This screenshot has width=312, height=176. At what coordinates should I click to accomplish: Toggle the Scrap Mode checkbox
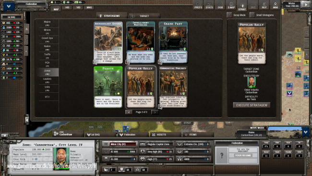[229, 15]
